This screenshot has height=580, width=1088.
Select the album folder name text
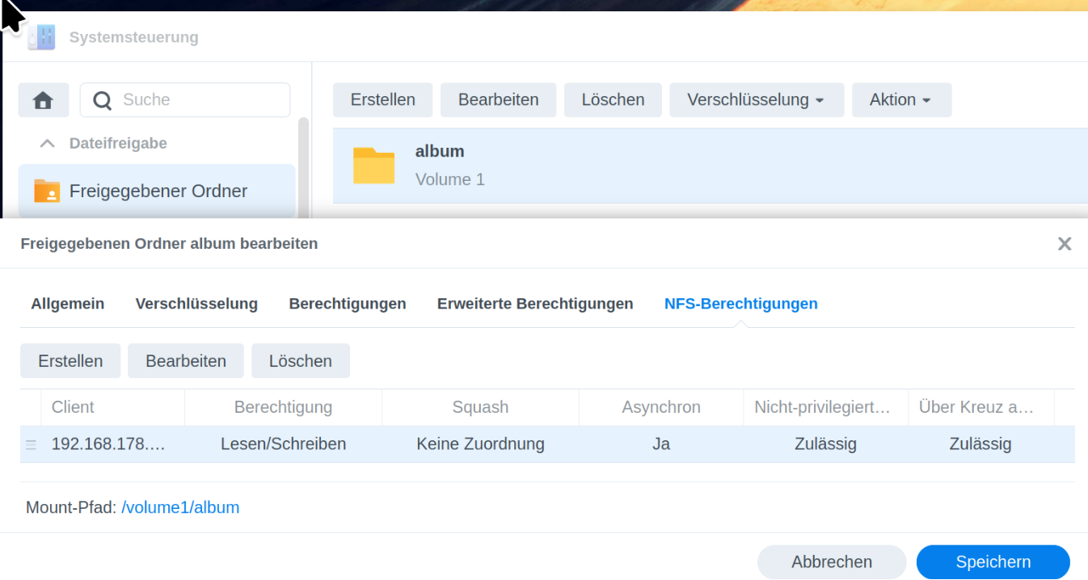click(440, 151)
